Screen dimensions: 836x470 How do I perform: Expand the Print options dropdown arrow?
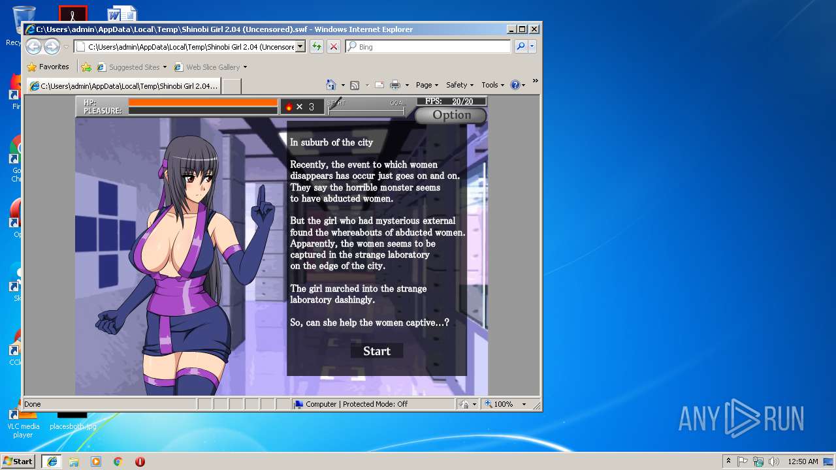click(x=407, y=86)
